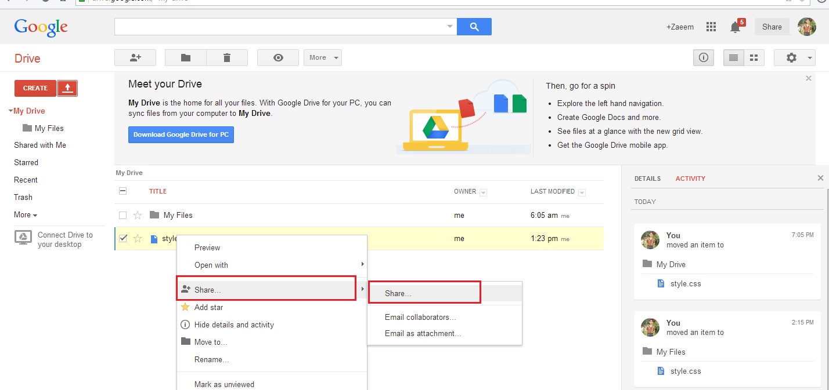
Task: Click the Share button in header
Action: point(772,27)
